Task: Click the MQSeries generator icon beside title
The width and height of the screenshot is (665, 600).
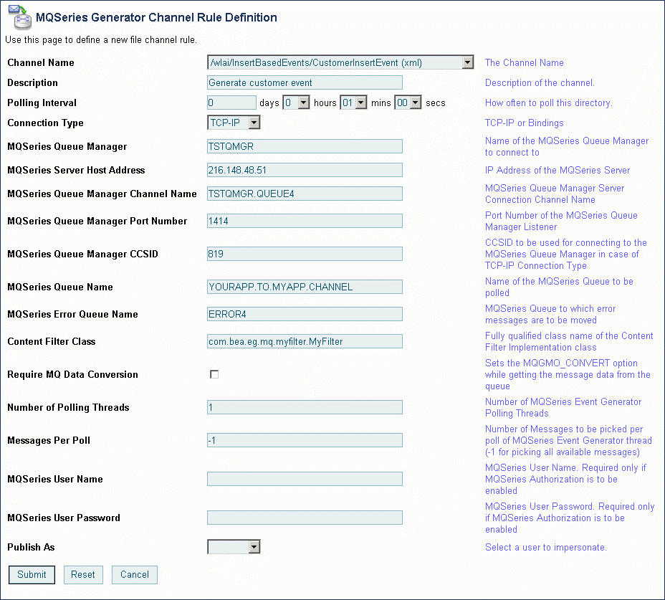Action: tap(20, 17)
